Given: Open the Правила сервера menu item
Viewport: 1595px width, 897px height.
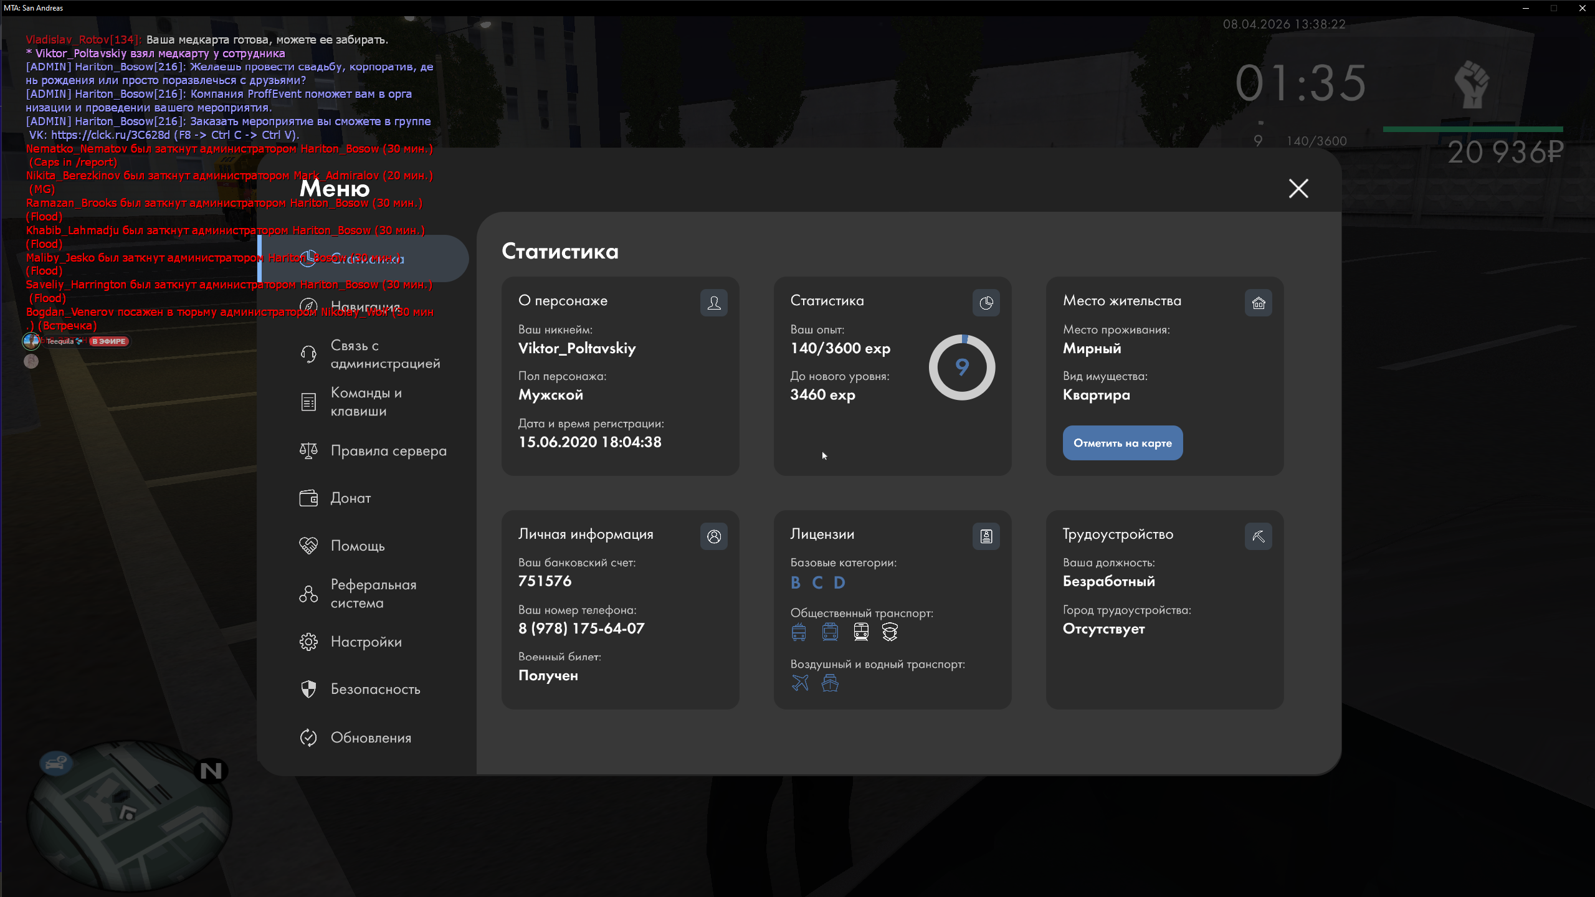Looking at the screenshot, I should pyautogui.click(x=388, y=450).
